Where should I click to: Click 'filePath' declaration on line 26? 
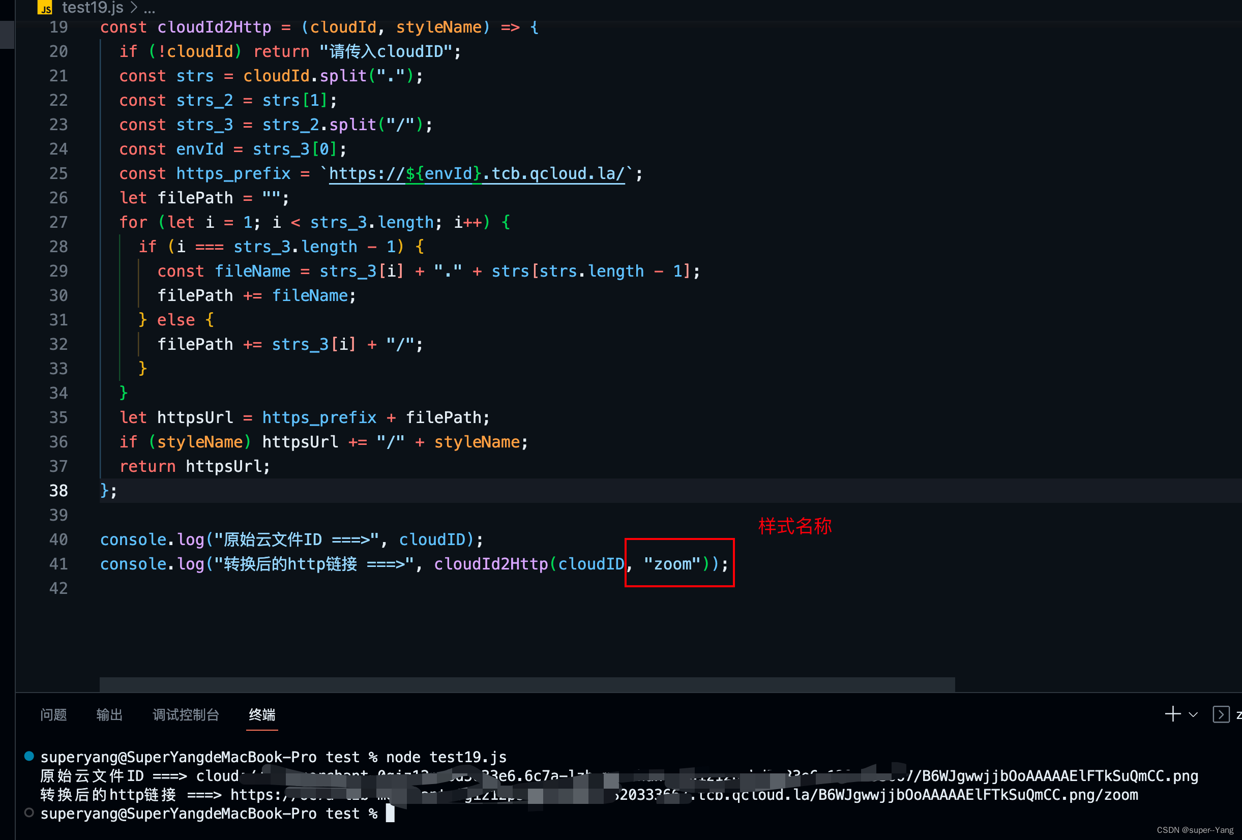pos(195,198)
